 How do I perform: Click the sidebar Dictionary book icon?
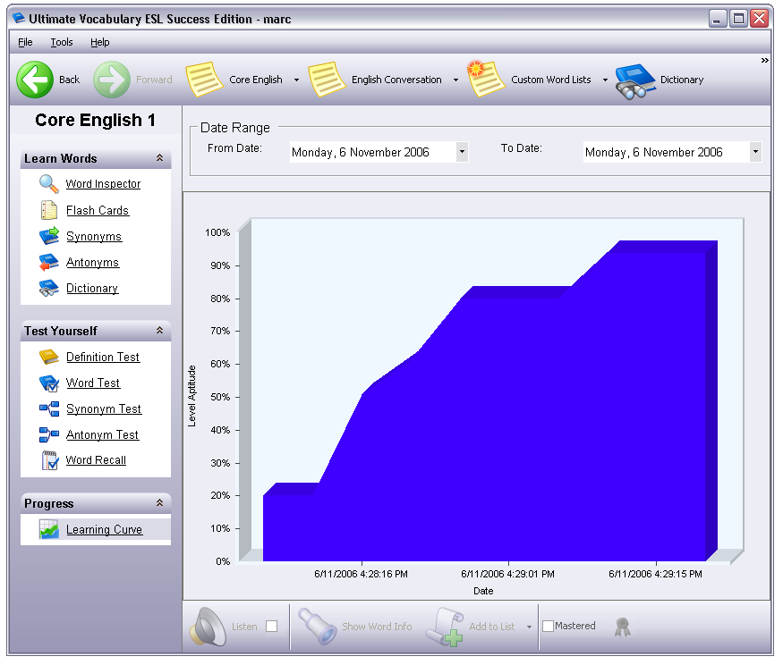(x=49, y=288)
